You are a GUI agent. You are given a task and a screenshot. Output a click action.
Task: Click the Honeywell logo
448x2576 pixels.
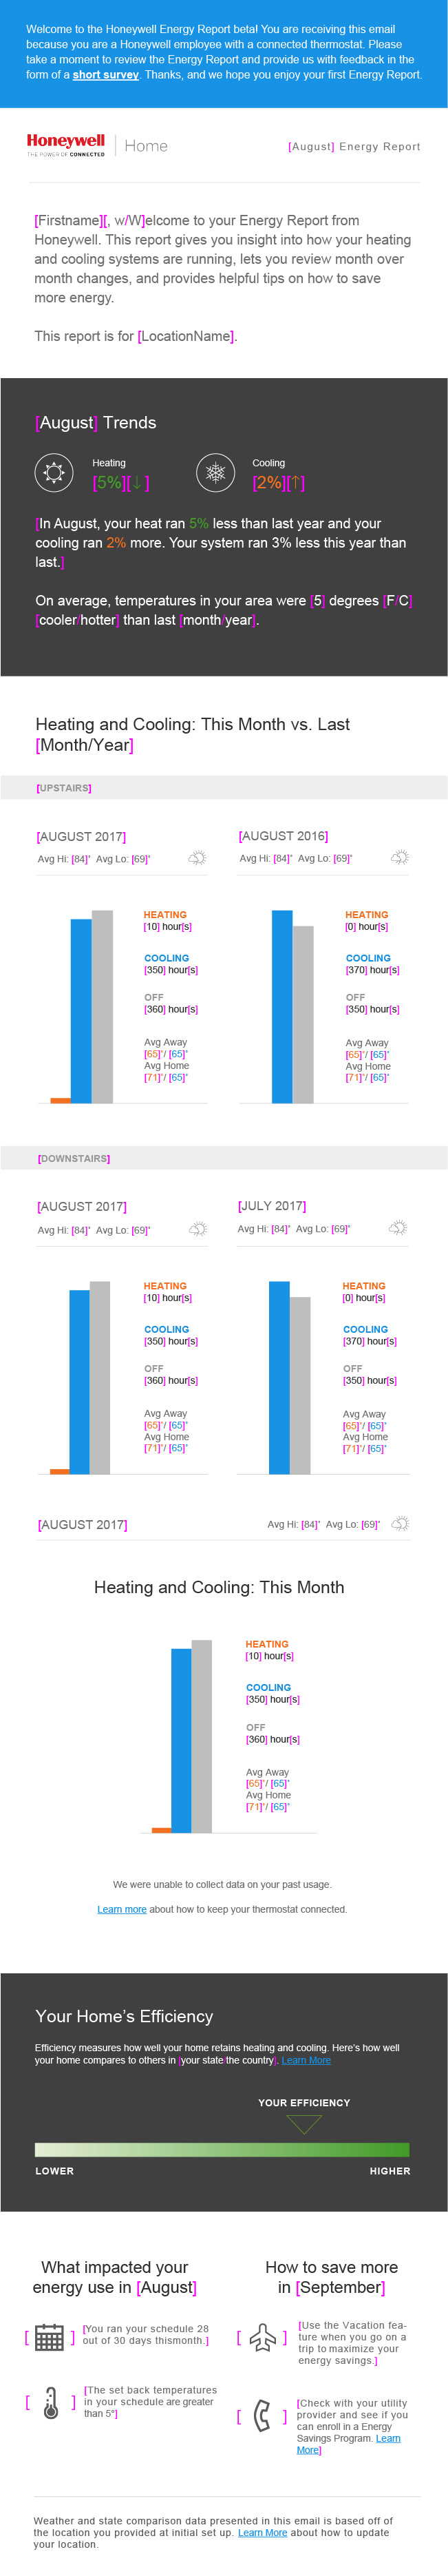[x=66, y=145]
